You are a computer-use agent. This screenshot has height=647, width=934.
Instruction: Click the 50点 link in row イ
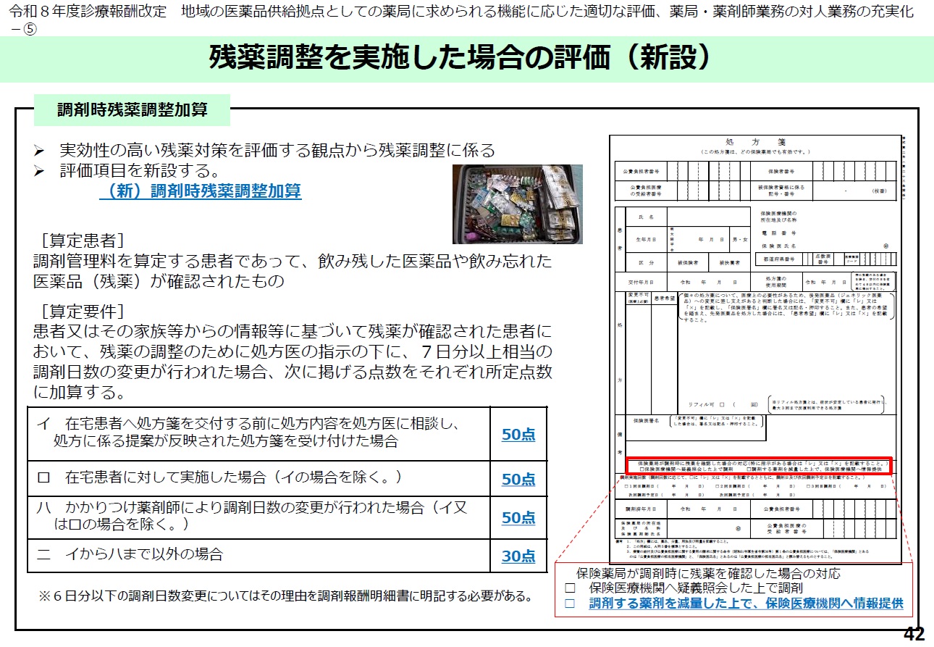(x=518, y=434)
